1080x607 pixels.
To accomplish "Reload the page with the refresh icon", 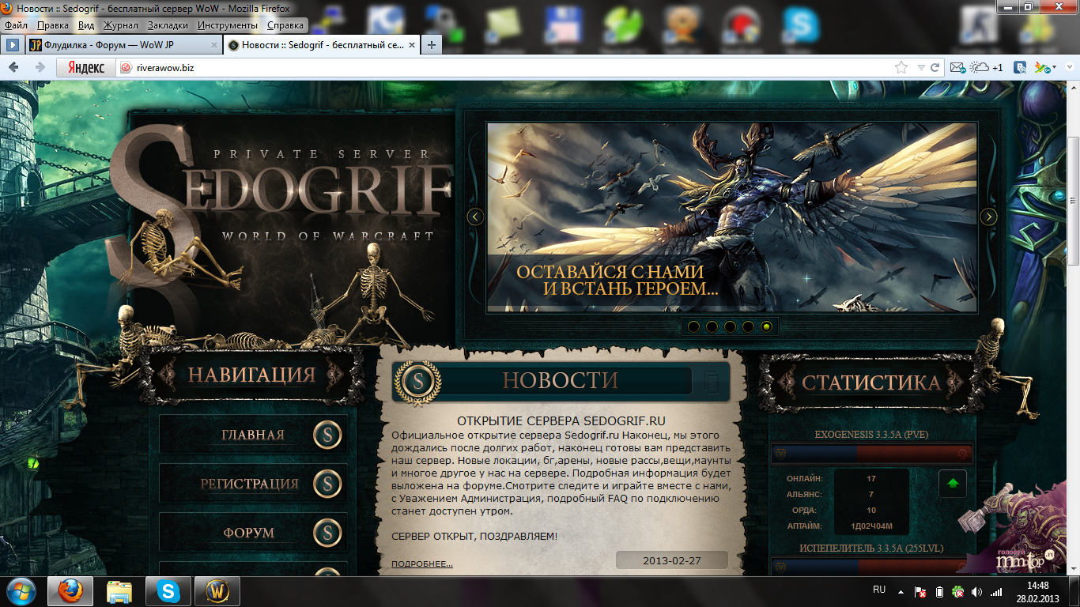I will (935, 68).
